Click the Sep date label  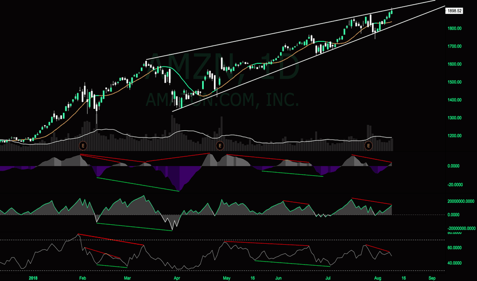[x=432, y=278]
